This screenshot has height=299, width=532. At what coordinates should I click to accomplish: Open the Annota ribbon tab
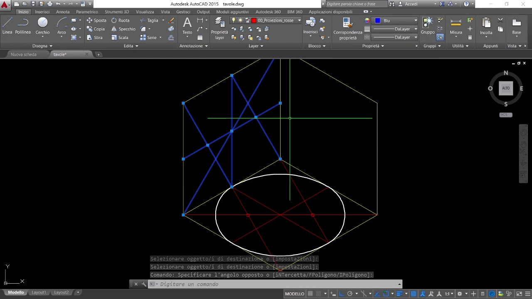(63, 12)
